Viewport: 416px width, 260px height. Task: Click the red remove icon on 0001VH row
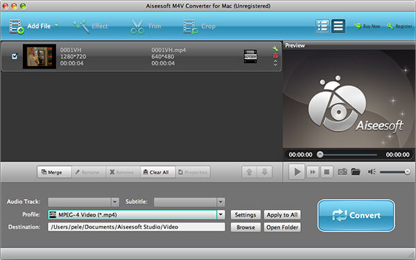(x=275, y=55)
